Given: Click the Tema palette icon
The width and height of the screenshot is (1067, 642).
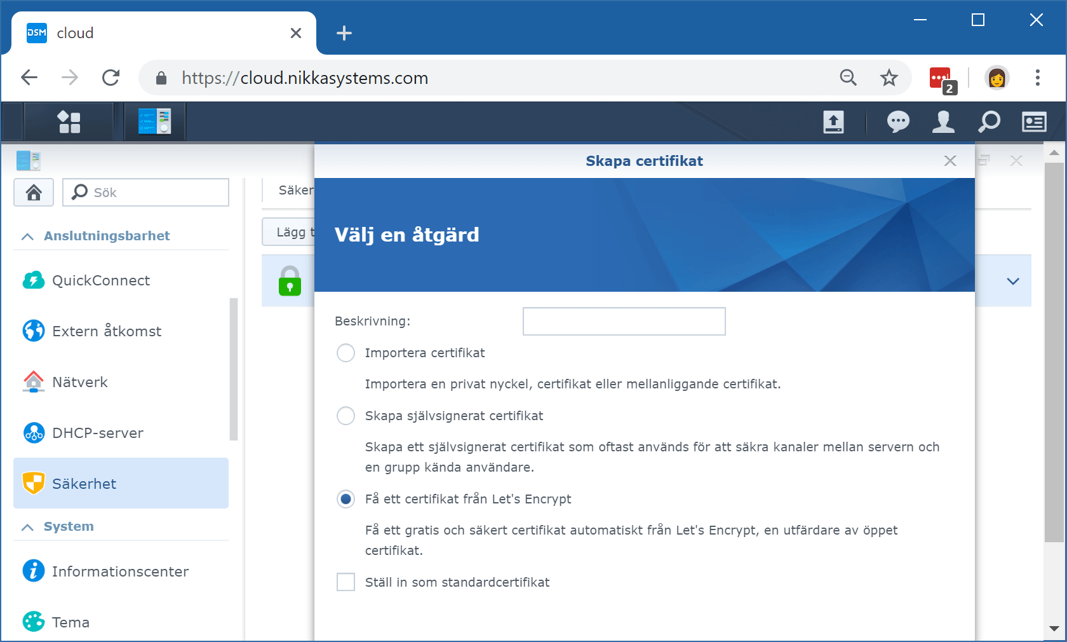Looking at the screenshot, I should tap(34, 622).
